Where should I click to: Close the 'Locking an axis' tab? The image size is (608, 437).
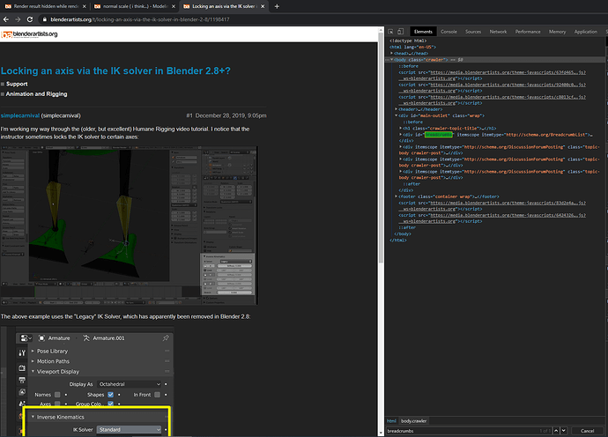click(263, 6)
